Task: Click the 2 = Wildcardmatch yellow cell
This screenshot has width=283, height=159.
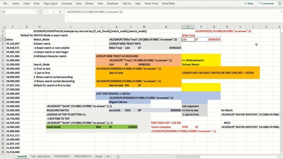Action: pos(193,61)
